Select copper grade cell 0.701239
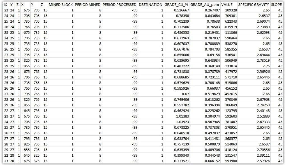This screenshot has width=286, height=165. [x=176, y=21]
